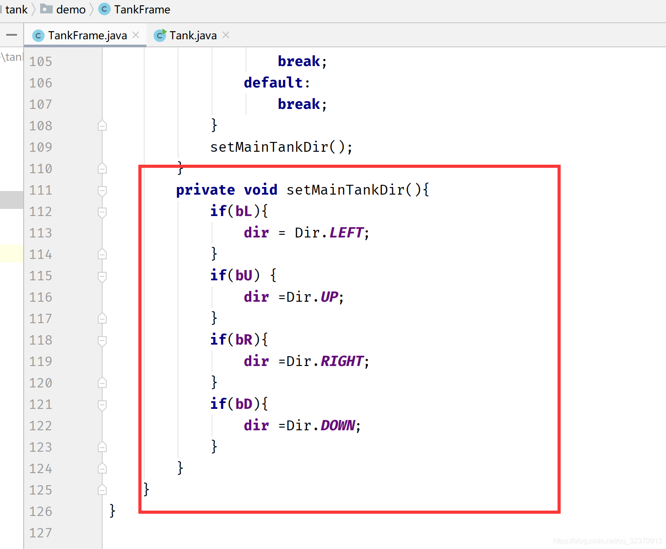Click the UP enum constant on line 116

pyautogui.click(x=329, y=297)
